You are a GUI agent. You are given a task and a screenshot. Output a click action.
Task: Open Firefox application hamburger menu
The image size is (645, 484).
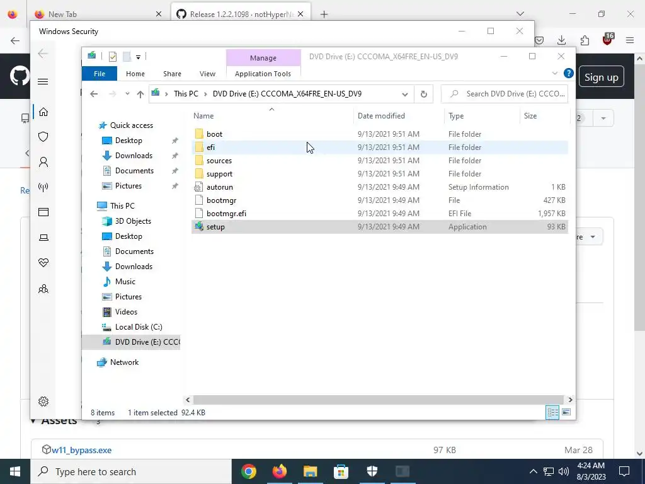[x=630, y=40]
